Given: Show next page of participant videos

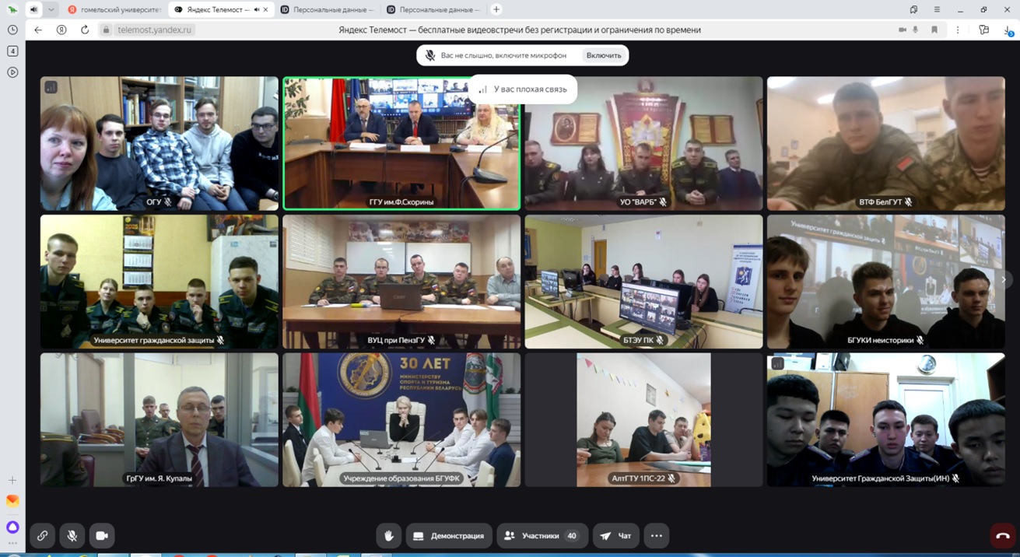Looking at the screenshot, I should click(1004, 279).
